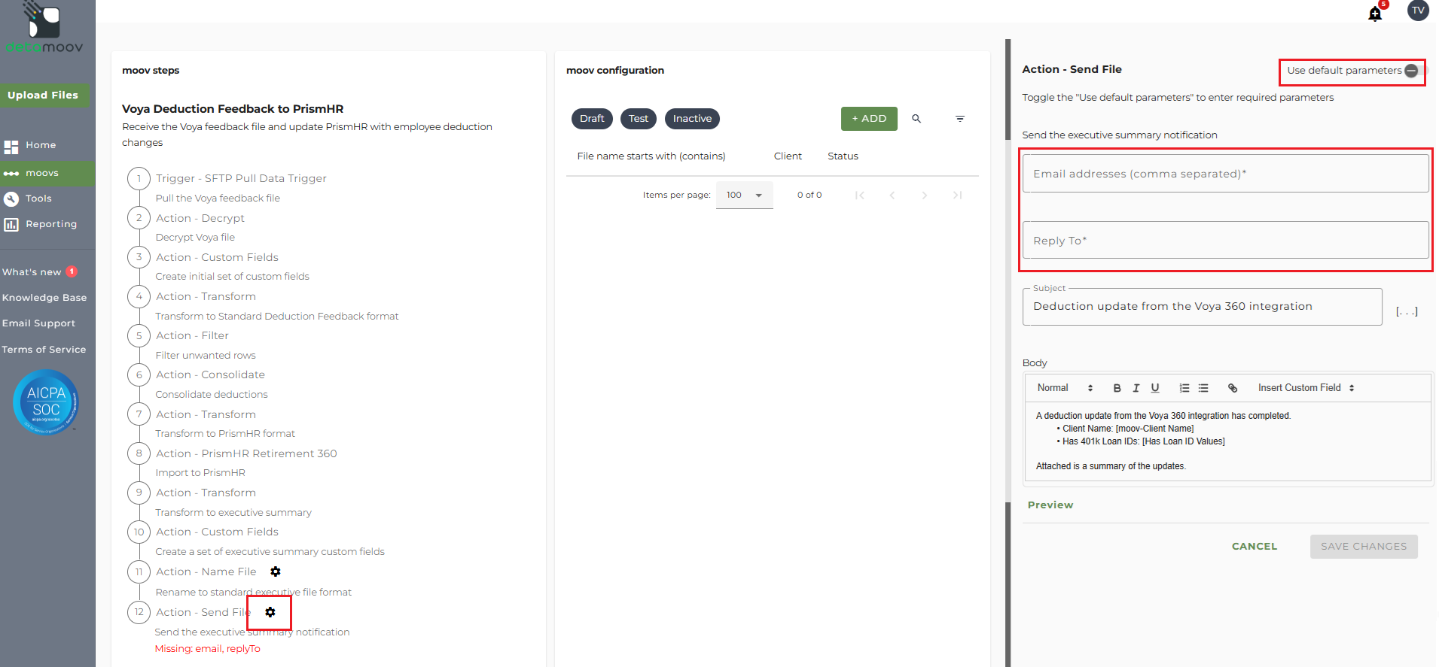Open the Normal text style dropdown

pyautogui.click(x=1065, y=388)
